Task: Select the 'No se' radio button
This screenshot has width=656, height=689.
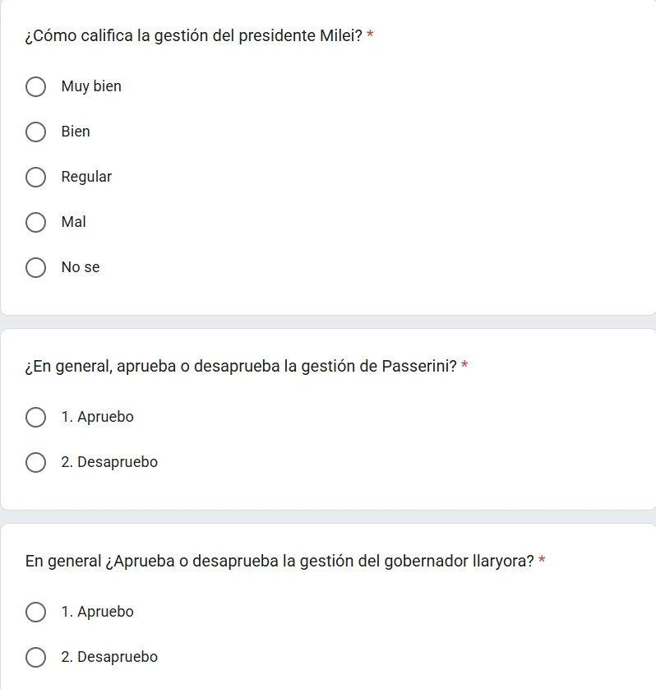Action: (35, 267)
